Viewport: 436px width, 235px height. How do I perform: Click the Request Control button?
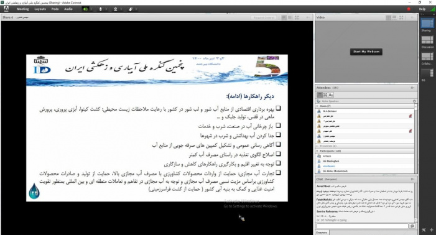[264, 17]
